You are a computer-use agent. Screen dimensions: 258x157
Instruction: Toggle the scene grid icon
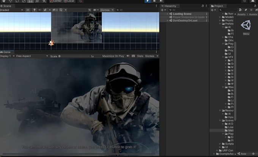point(61,10)
